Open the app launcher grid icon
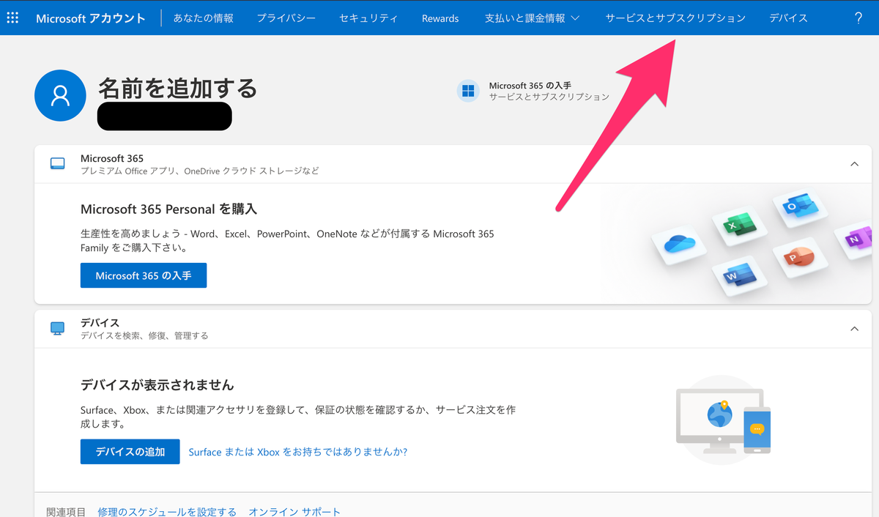879x517 pixels. (12, 18)
